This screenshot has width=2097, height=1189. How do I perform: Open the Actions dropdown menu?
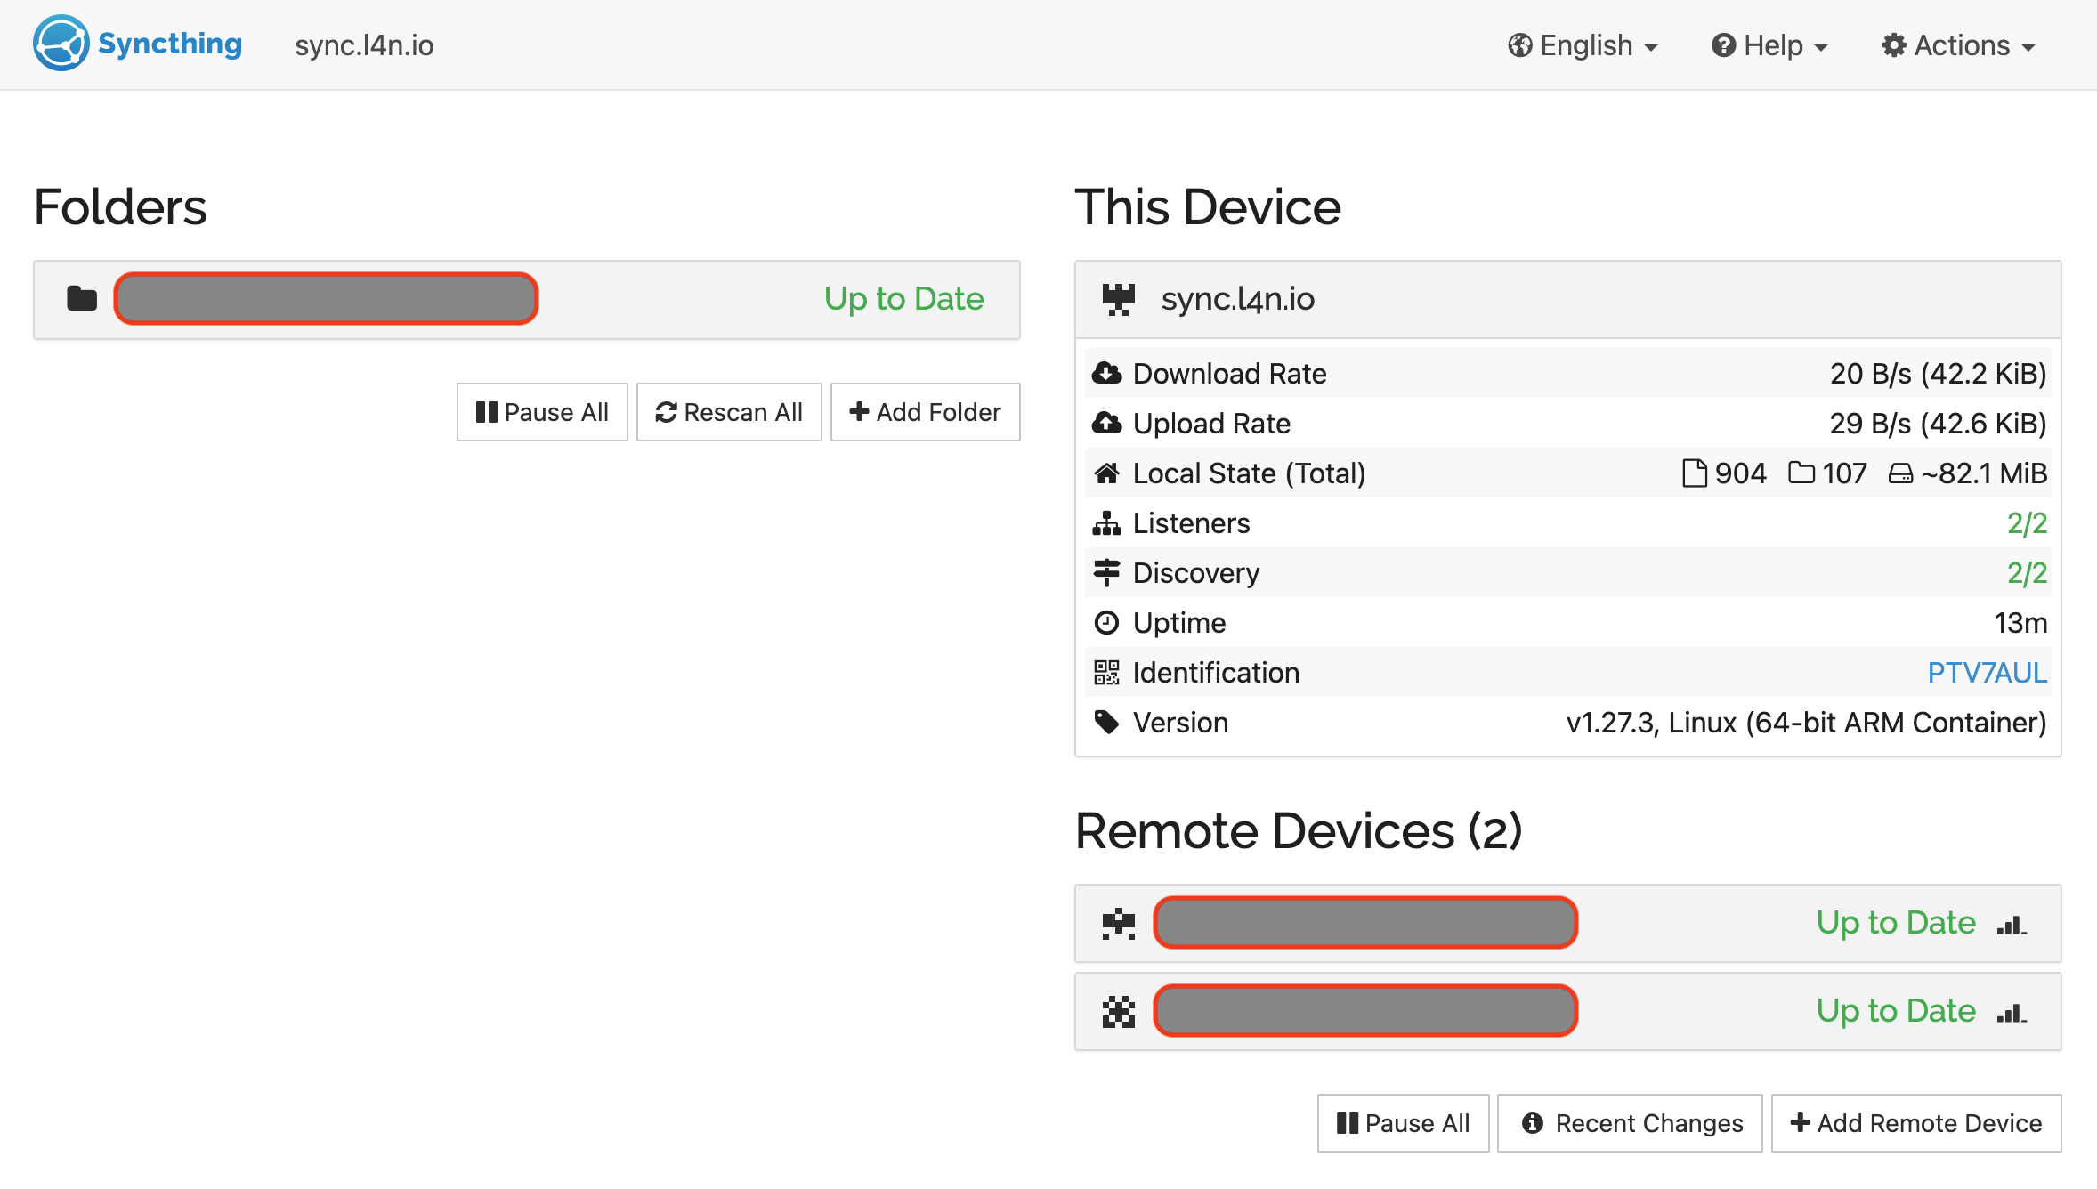point(1958,45)
